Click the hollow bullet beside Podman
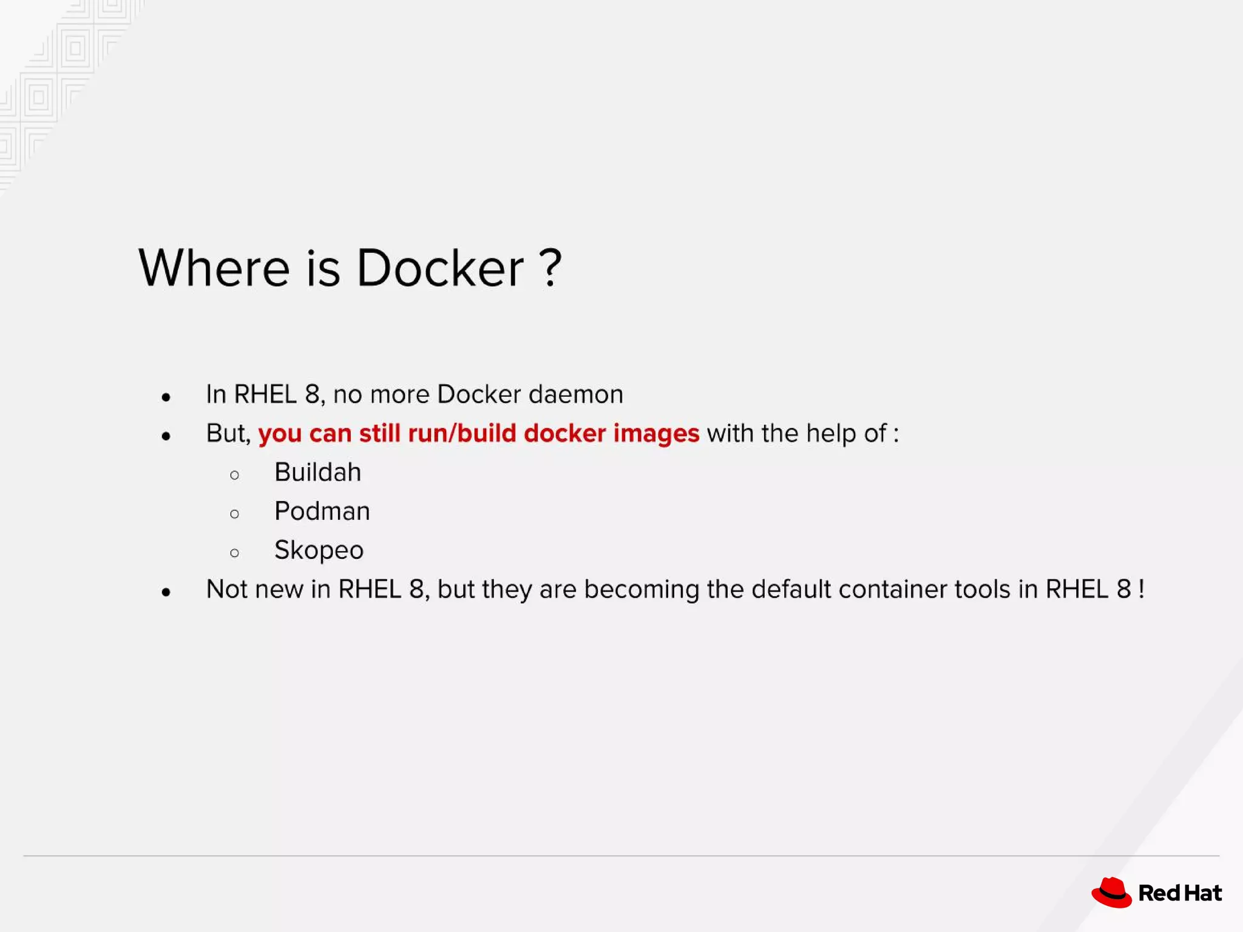1243x932 pixels. coord(235,514)
